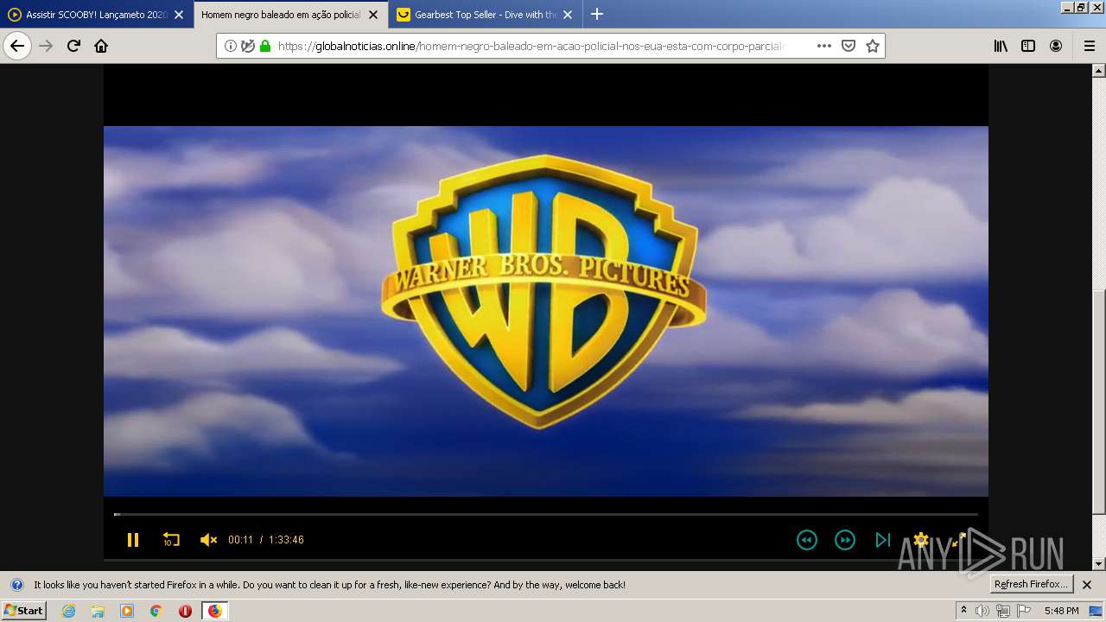1106x622 pixels.
Task: Click the globalnoticias.online URL field
Action: tap(530, 46)
